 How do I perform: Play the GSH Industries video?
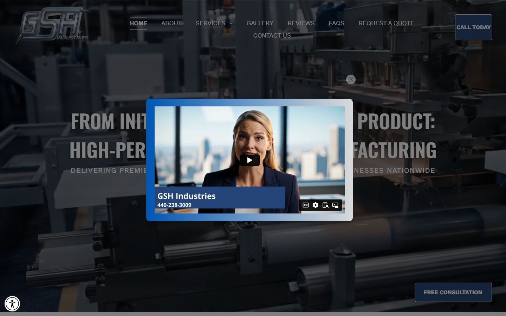(x=249, y=160)
